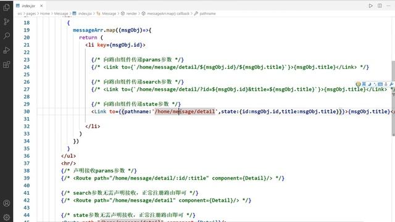395x222 pixels.
Task: Click the <hr/> tag on line 37
Action: 69,163
